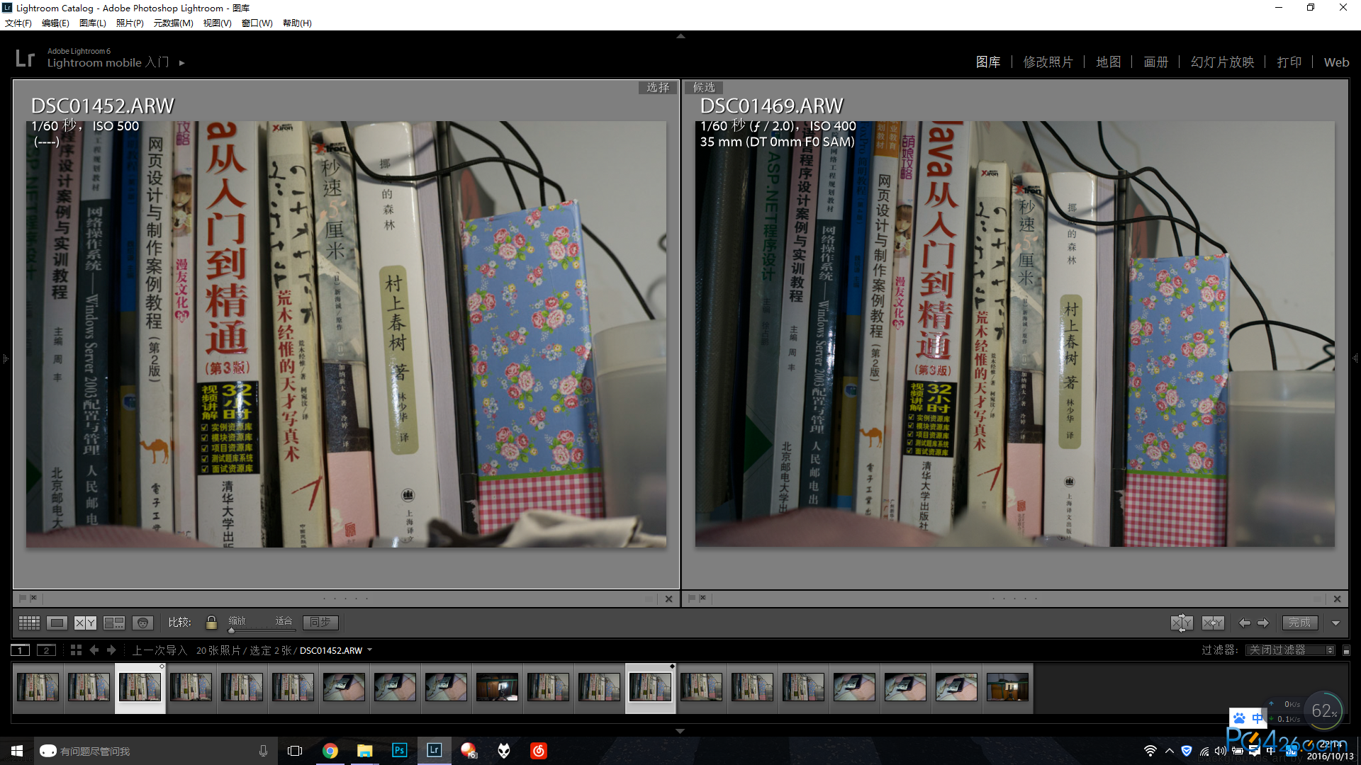Open Photoshop from taskbar
Viewport: 1361px width, 765px height.
coord(399,751)
